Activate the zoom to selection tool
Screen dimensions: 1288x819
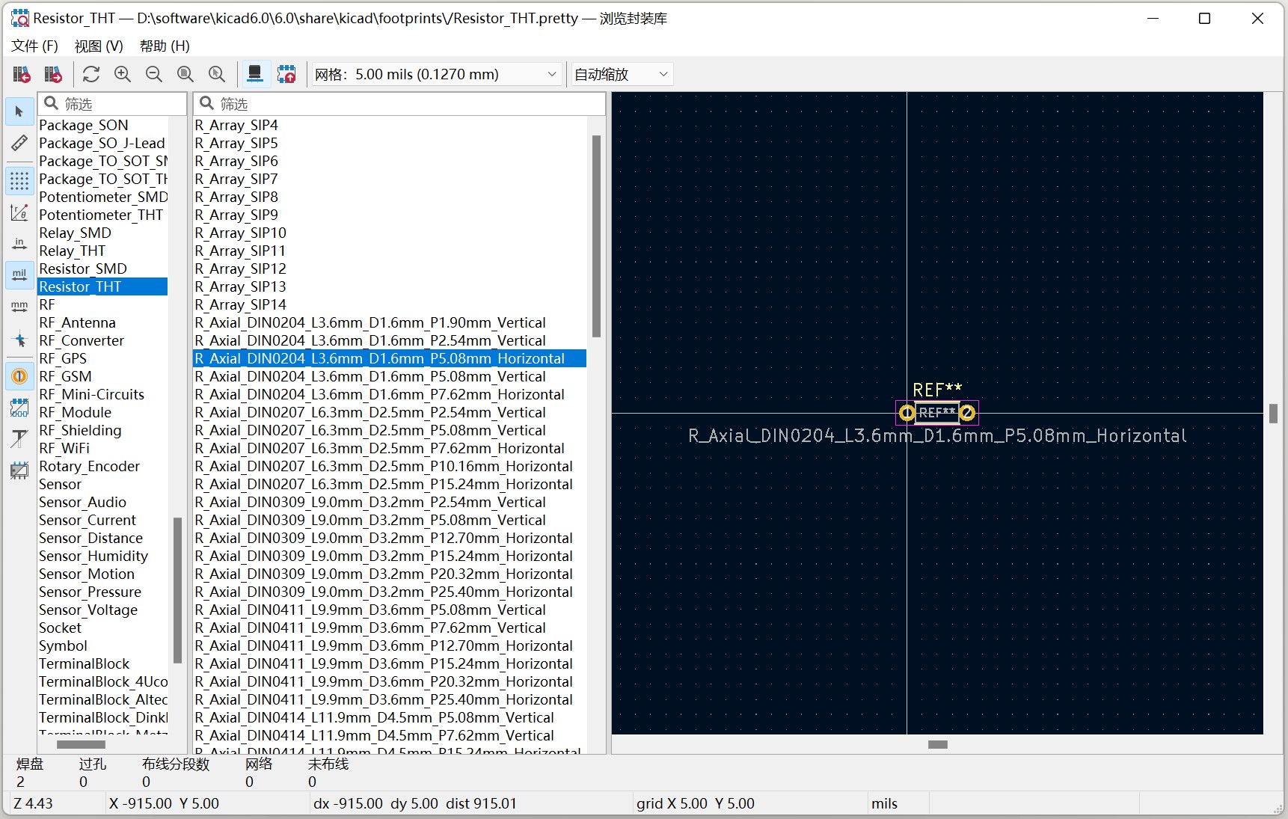(217, 74)
